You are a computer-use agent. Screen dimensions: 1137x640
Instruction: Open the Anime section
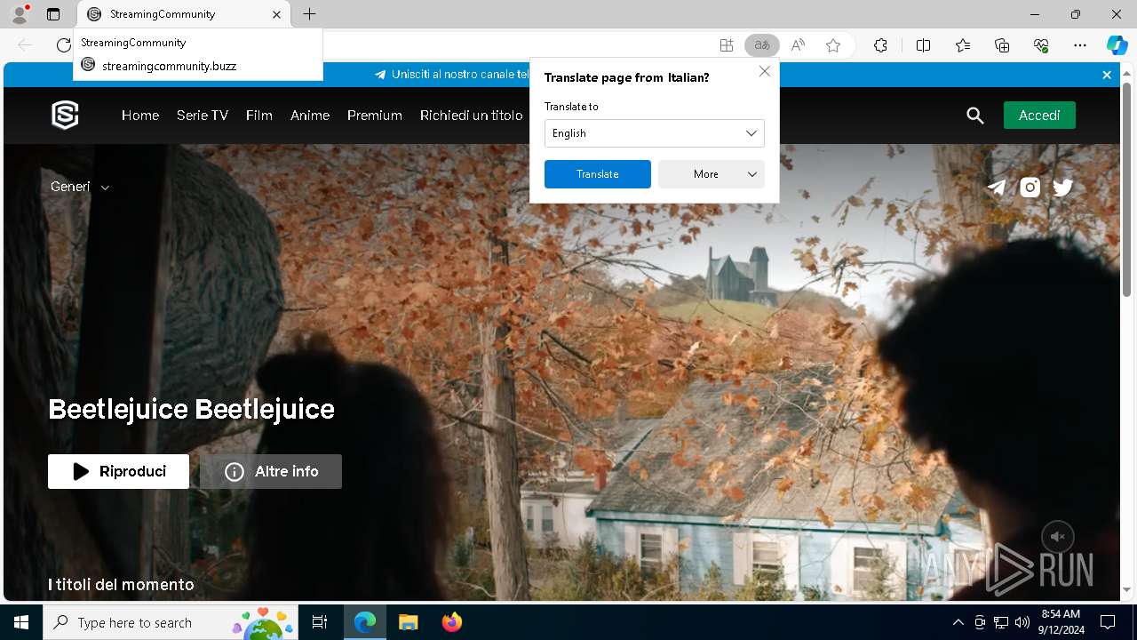[x=310, y=116]
